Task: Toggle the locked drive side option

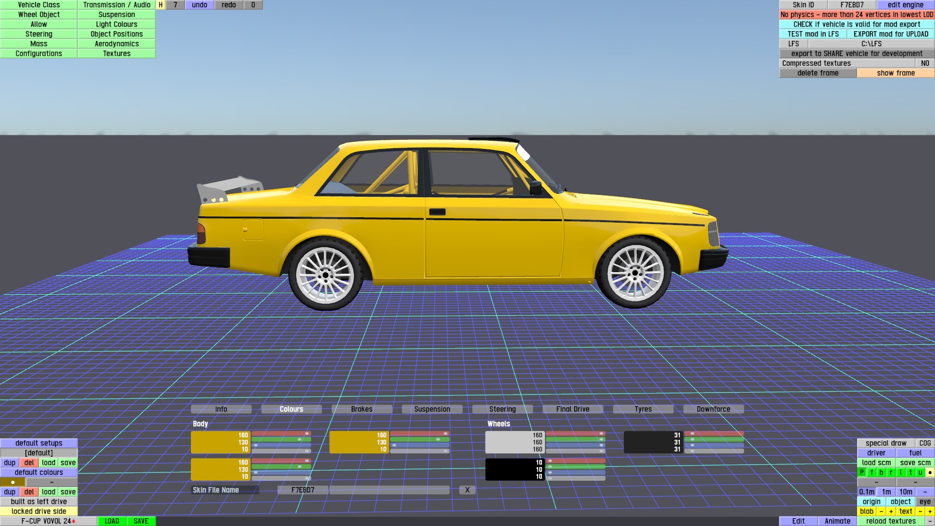Action: click(x=39, y=511)
